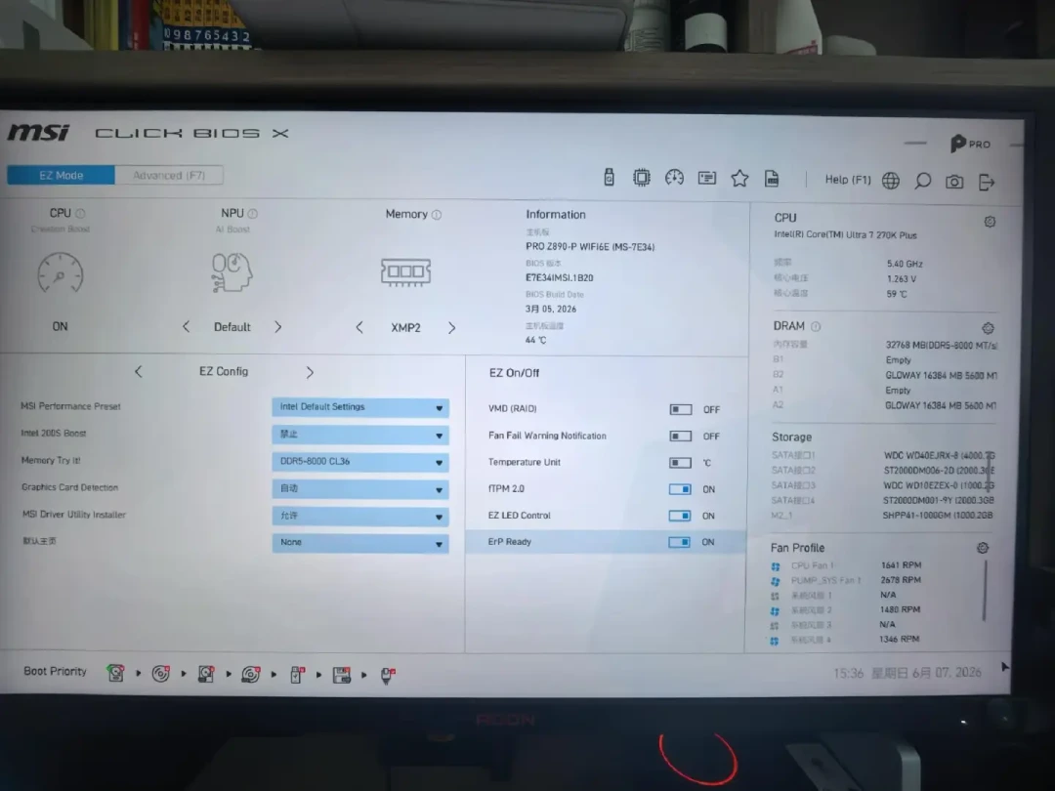Toggle ErP Ready switch
The height and width of the screenshot is (791, 1055).
coord(679,541)
